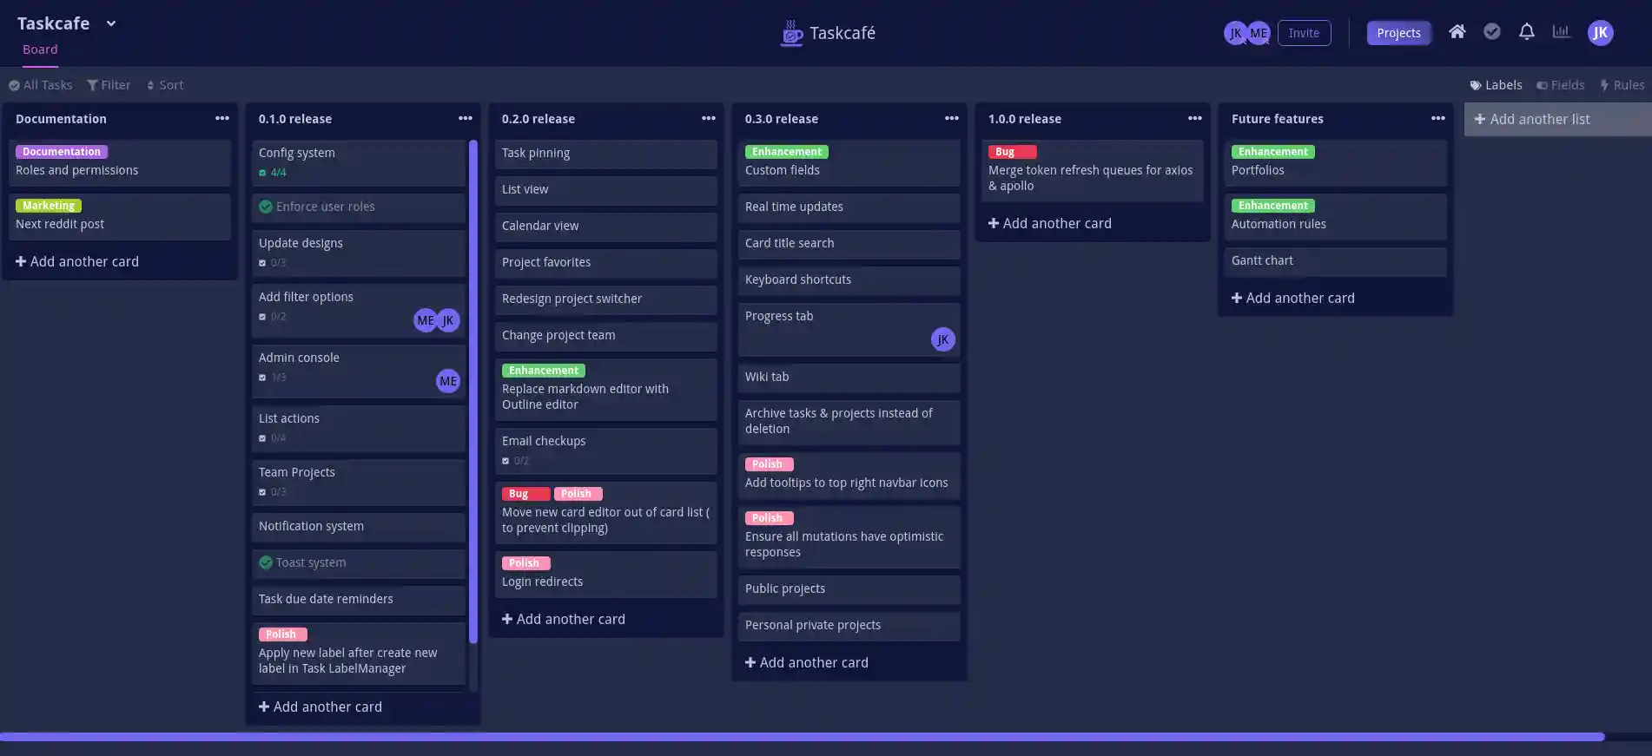Open notifications bell icon
This screenshot has height=756, width=1652.
tap(1526, 32)
